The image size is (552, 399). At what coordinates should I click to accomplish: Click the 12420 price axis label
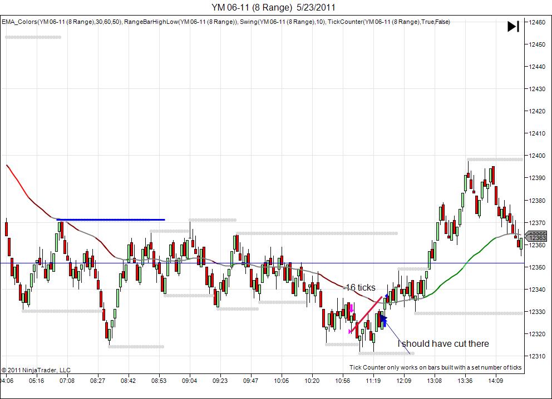[537, 111]
